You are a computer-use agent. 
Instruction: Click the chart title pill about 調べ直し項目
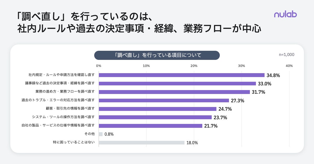[157, 55]
